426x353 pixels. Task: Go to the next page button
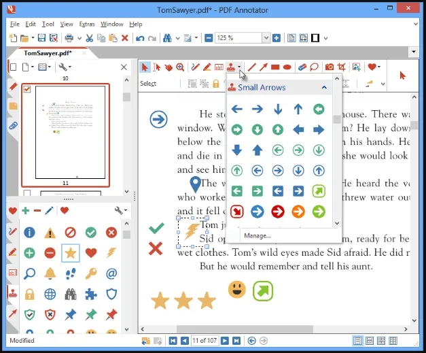click(225, 341)
